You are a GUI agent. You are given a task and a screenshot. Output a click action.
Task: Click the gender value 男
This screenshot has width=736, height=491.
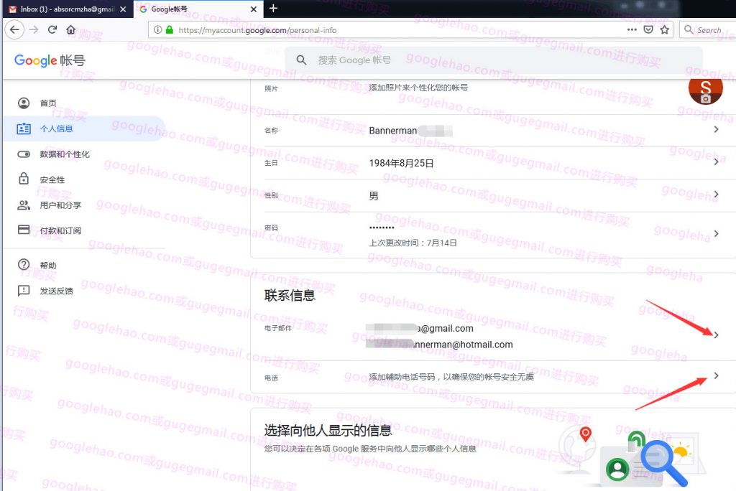374,195
